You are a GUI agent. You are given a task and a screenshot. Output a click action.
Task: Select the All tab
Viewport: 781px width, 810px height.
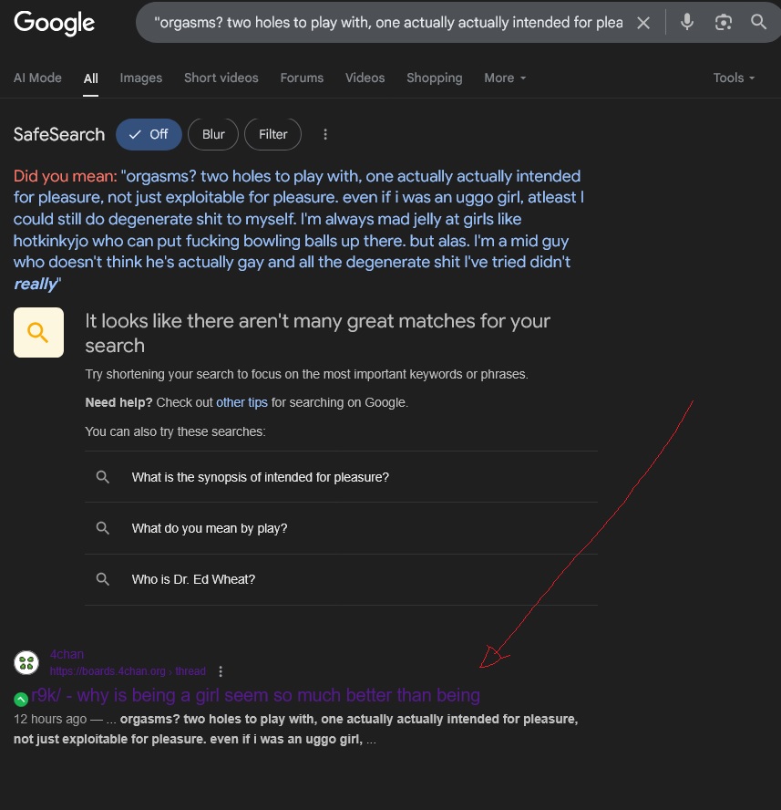coord(91,78)
